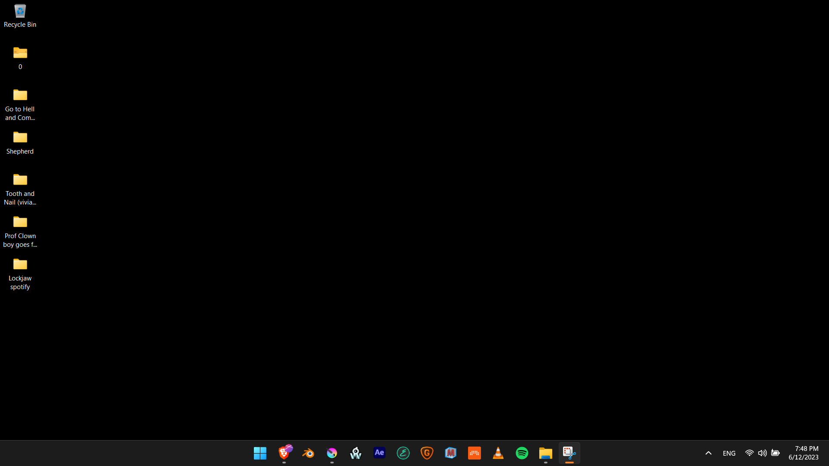Viewport: 829px width, 466px height.
Task: Open Wi-Fi network quick settings
Action: [x=749, y=453]
